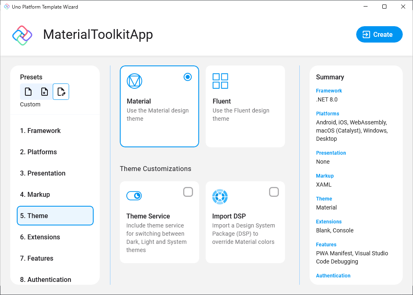Switch to the Platforms step
The image size is (413, 295).
click(x=38, y=152)
